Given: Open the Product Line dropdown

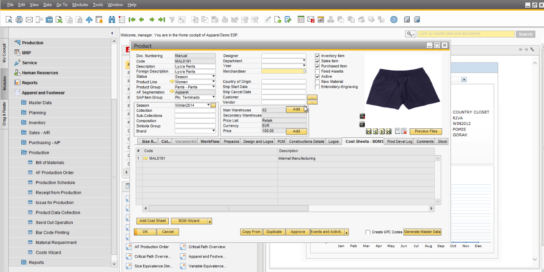Looking at the screenshot, I should pyautogui.click(x=213, y=82).
